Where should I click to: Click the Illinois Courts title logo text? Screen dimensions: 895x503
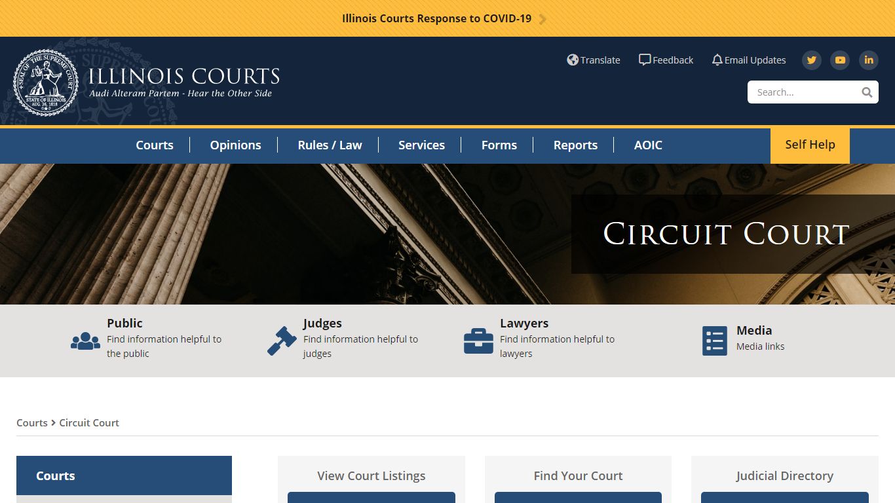[184, 76]
